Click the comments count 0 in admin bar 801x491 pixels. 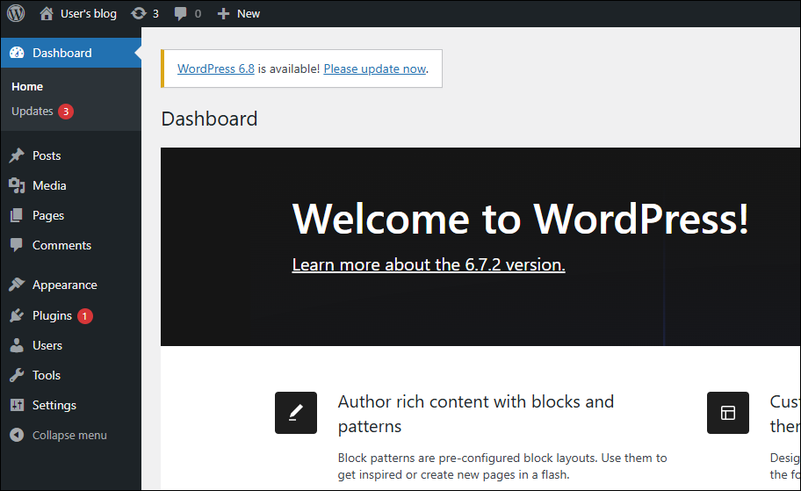(198, 14)
